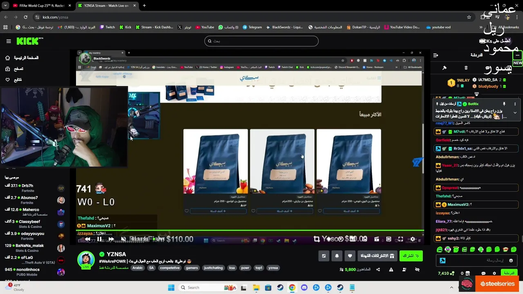Click the report warning triangle icon

(x=391, y=269)
